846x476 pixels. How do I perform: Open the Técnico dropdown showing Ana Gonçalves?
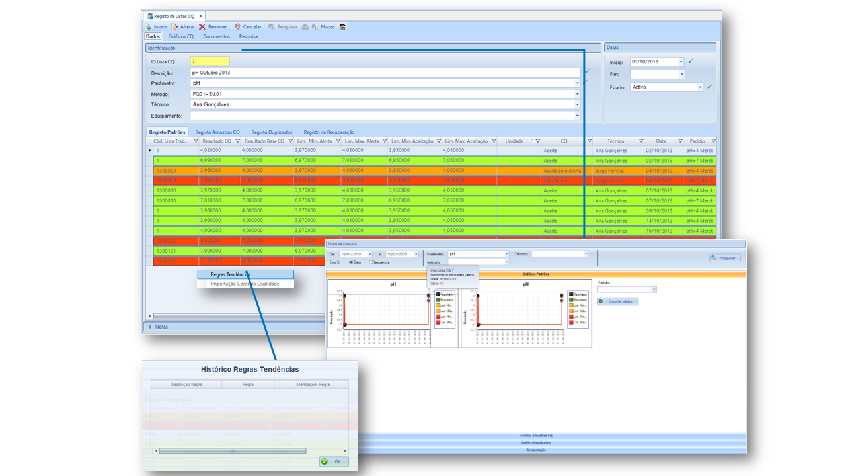578,104
